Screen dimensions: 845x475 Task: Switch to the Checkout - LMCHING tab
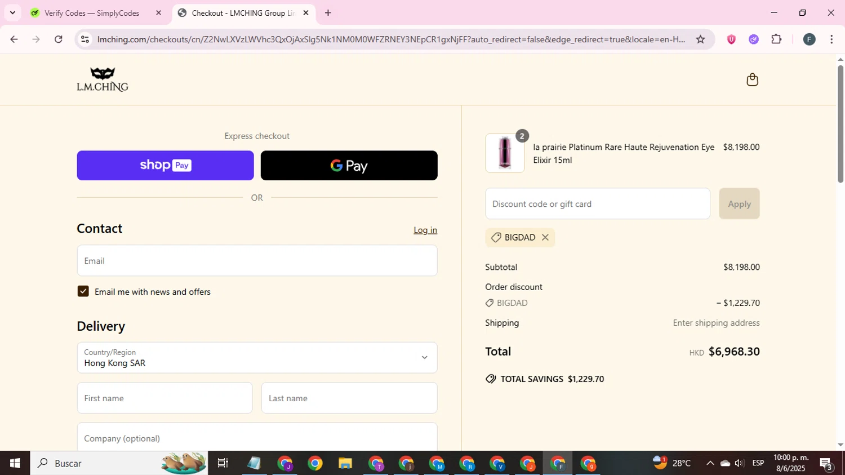click(243, 13)
